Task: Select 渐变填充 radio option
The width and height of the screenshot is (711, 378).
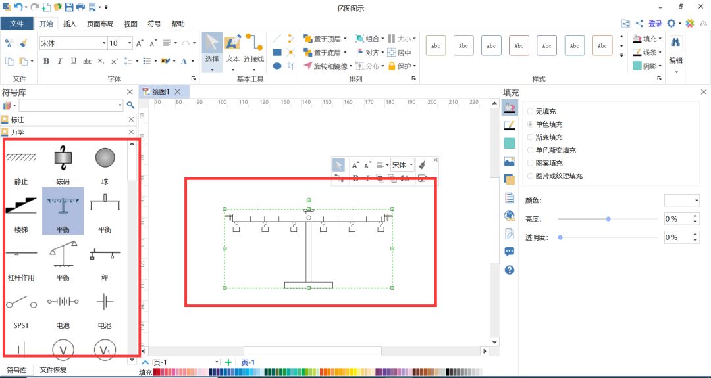Action: click(531, 137)
